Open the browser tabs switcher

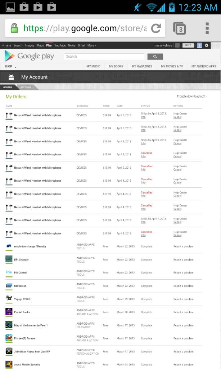(180, 28)
